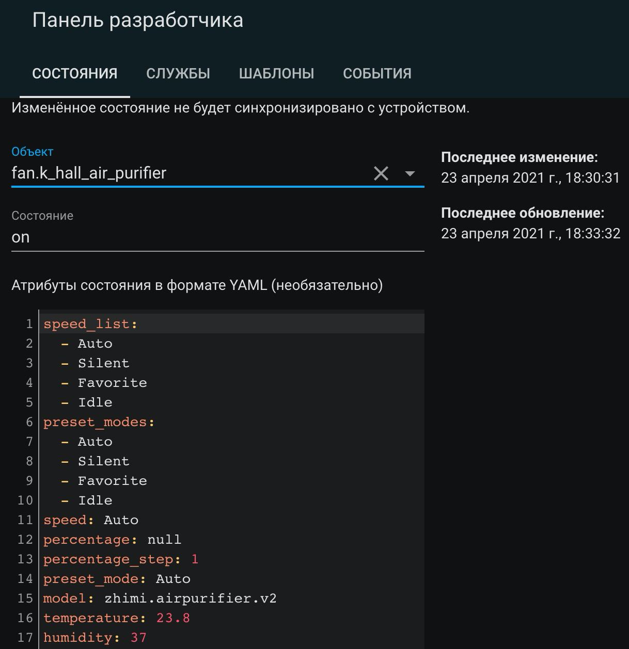Viewport: 629px width, 649px height.
Task: Select the СОБЫТИЯ tab
Action: click(377, 74)
